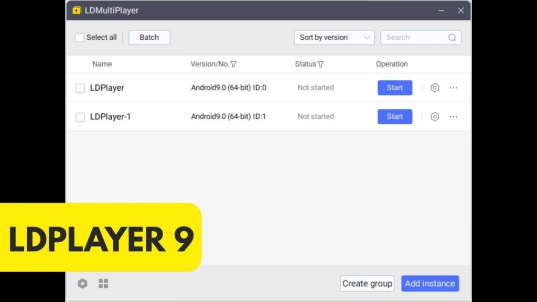Close the LDMultiPlayer window
Viewport: 537px width, 302px height.
coord(460,10)
